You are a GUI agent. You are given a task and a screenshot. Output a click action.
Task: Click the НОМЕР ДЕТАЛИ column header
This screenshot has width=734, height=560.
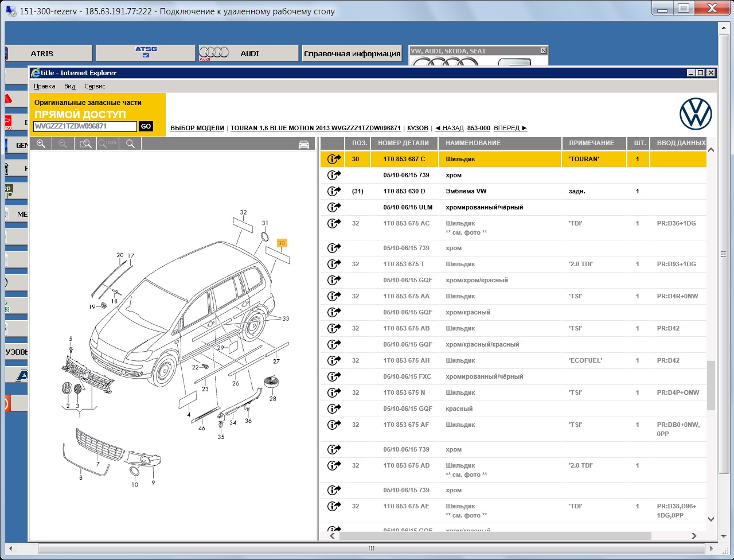click(404, 143)
